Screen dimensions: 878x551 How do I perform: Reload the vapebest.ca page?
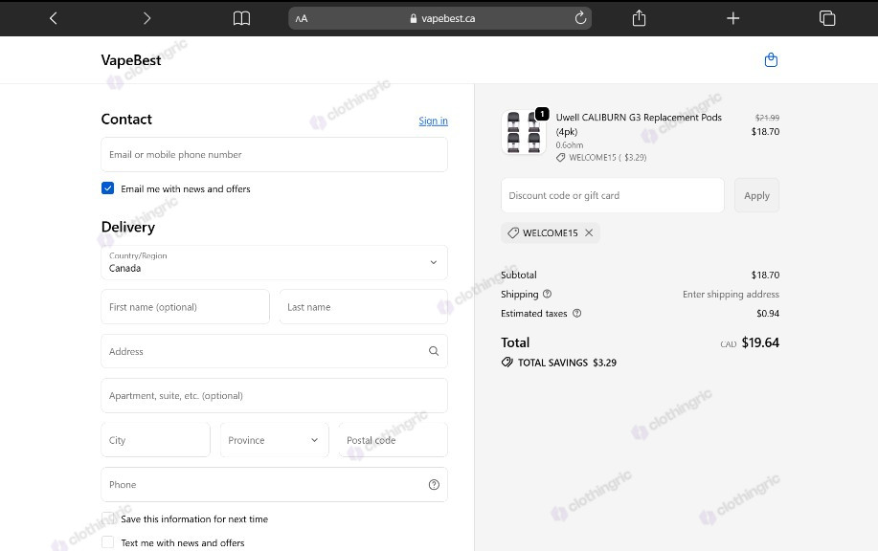coord(580,18)
